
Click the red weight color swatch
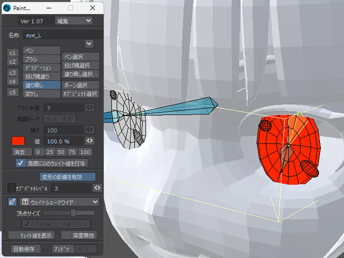[18, 141]
